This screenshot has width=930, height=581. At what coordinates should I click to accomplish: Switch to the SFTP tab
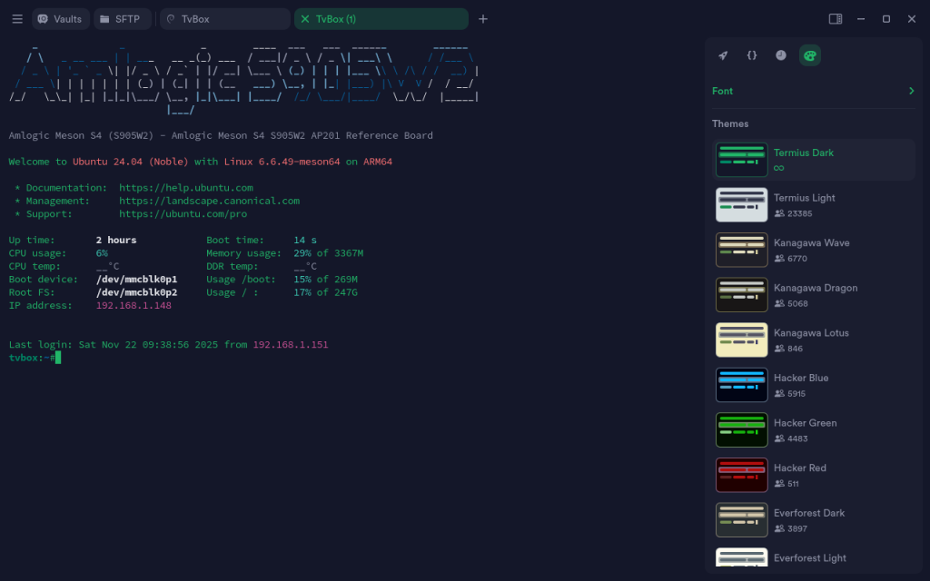(123, 19)
